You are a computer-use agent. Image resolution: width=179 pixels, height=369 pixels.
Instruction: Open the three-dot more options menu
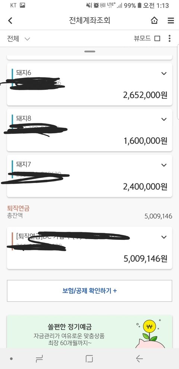169,38
